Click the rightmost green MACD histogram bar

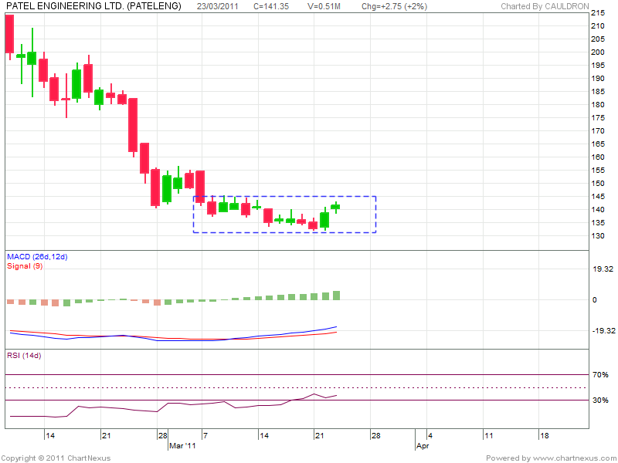tap(336, 296)
